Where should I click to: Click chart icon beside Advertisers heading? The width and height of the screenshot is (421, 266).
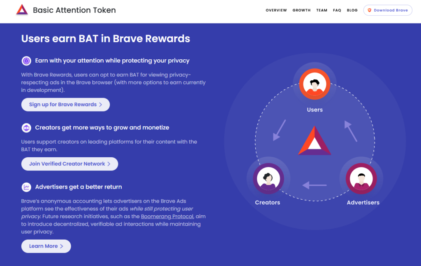(x=26, y=187)
